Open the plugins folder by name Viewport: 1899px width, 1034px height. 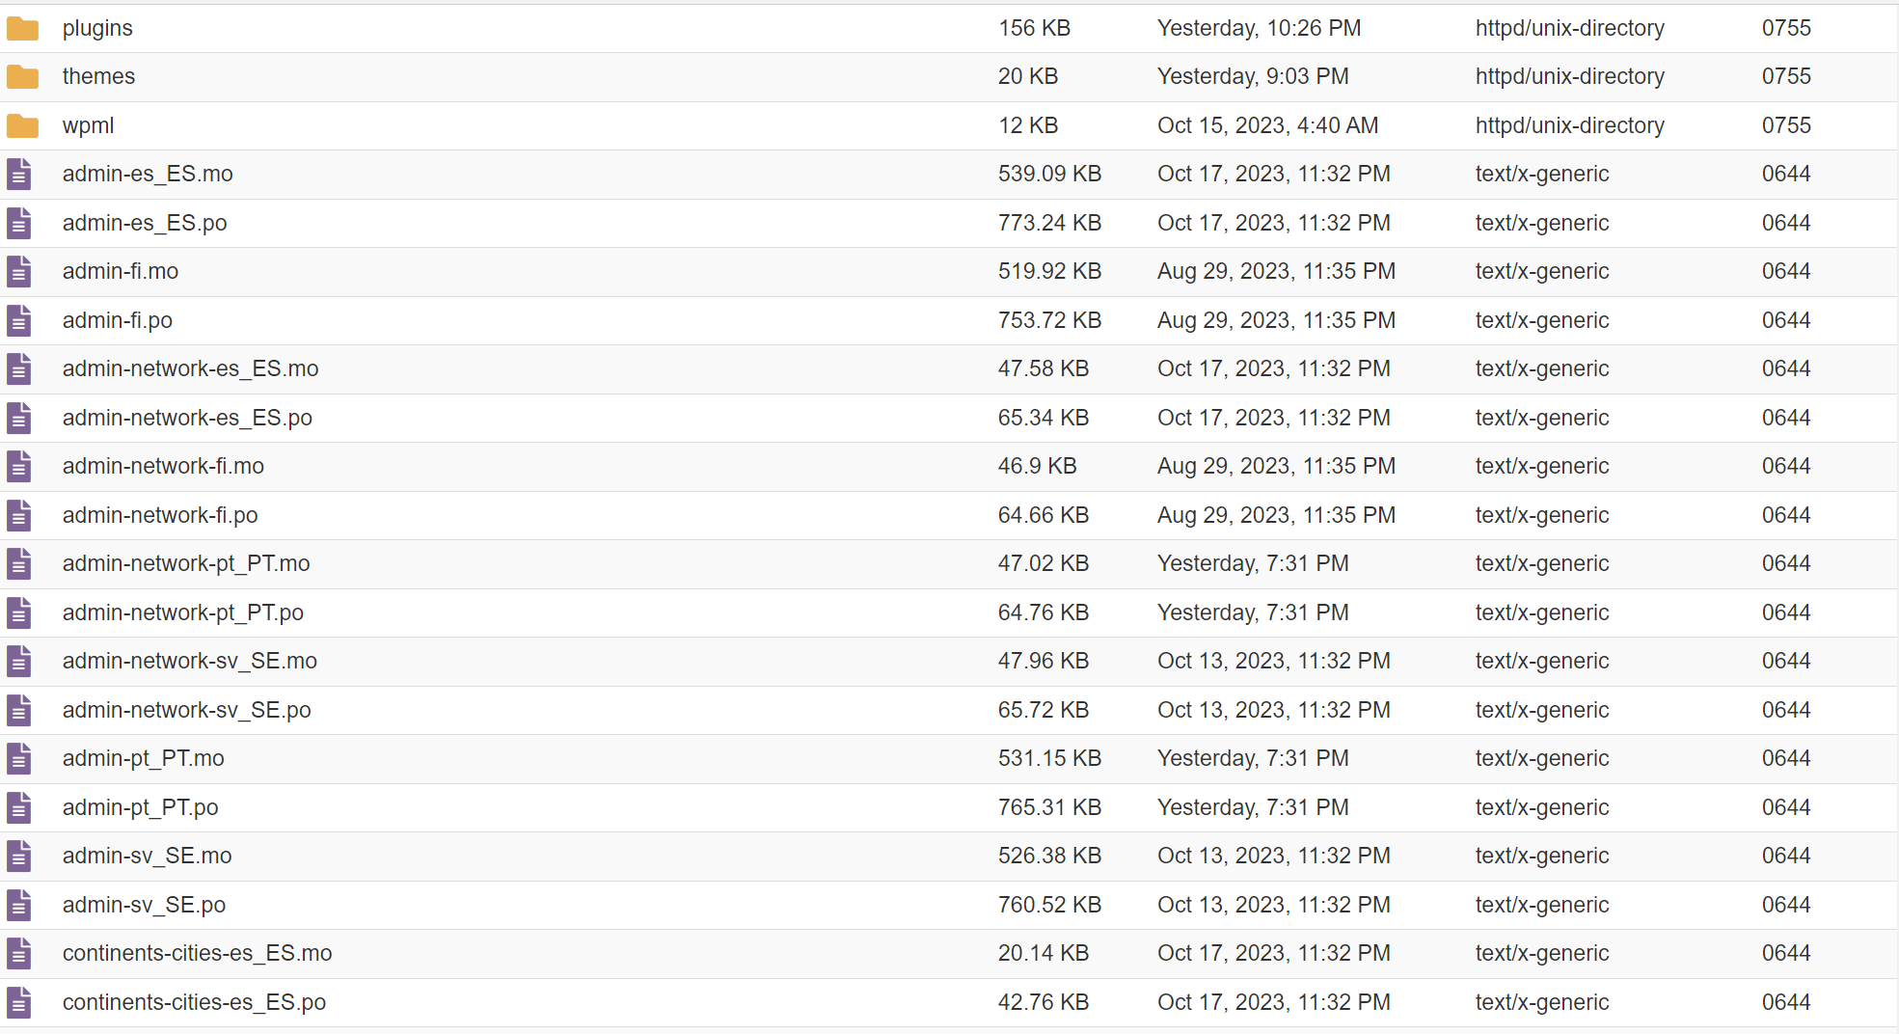click(97, 29)
